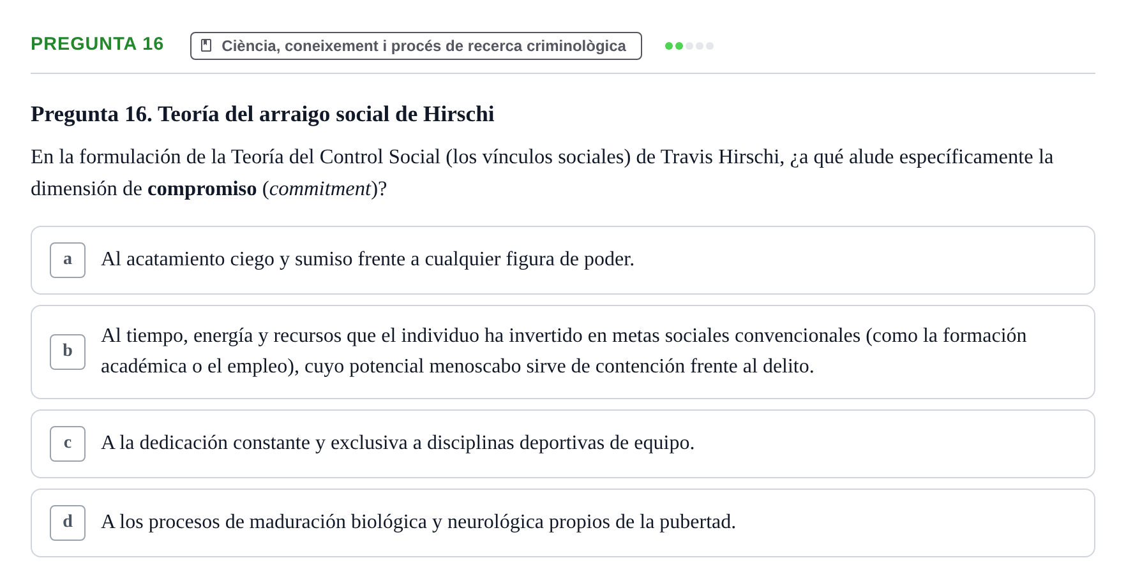Select answer option b
This screenshot has height=588, width=1126.
[562, 352]
